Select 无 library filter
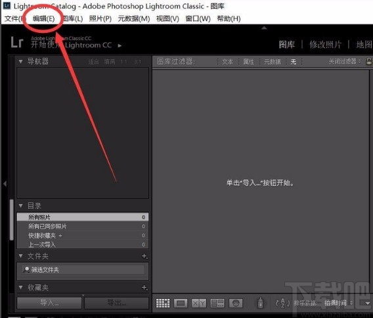Screen dimensions: 373x318 coord(294,62)
